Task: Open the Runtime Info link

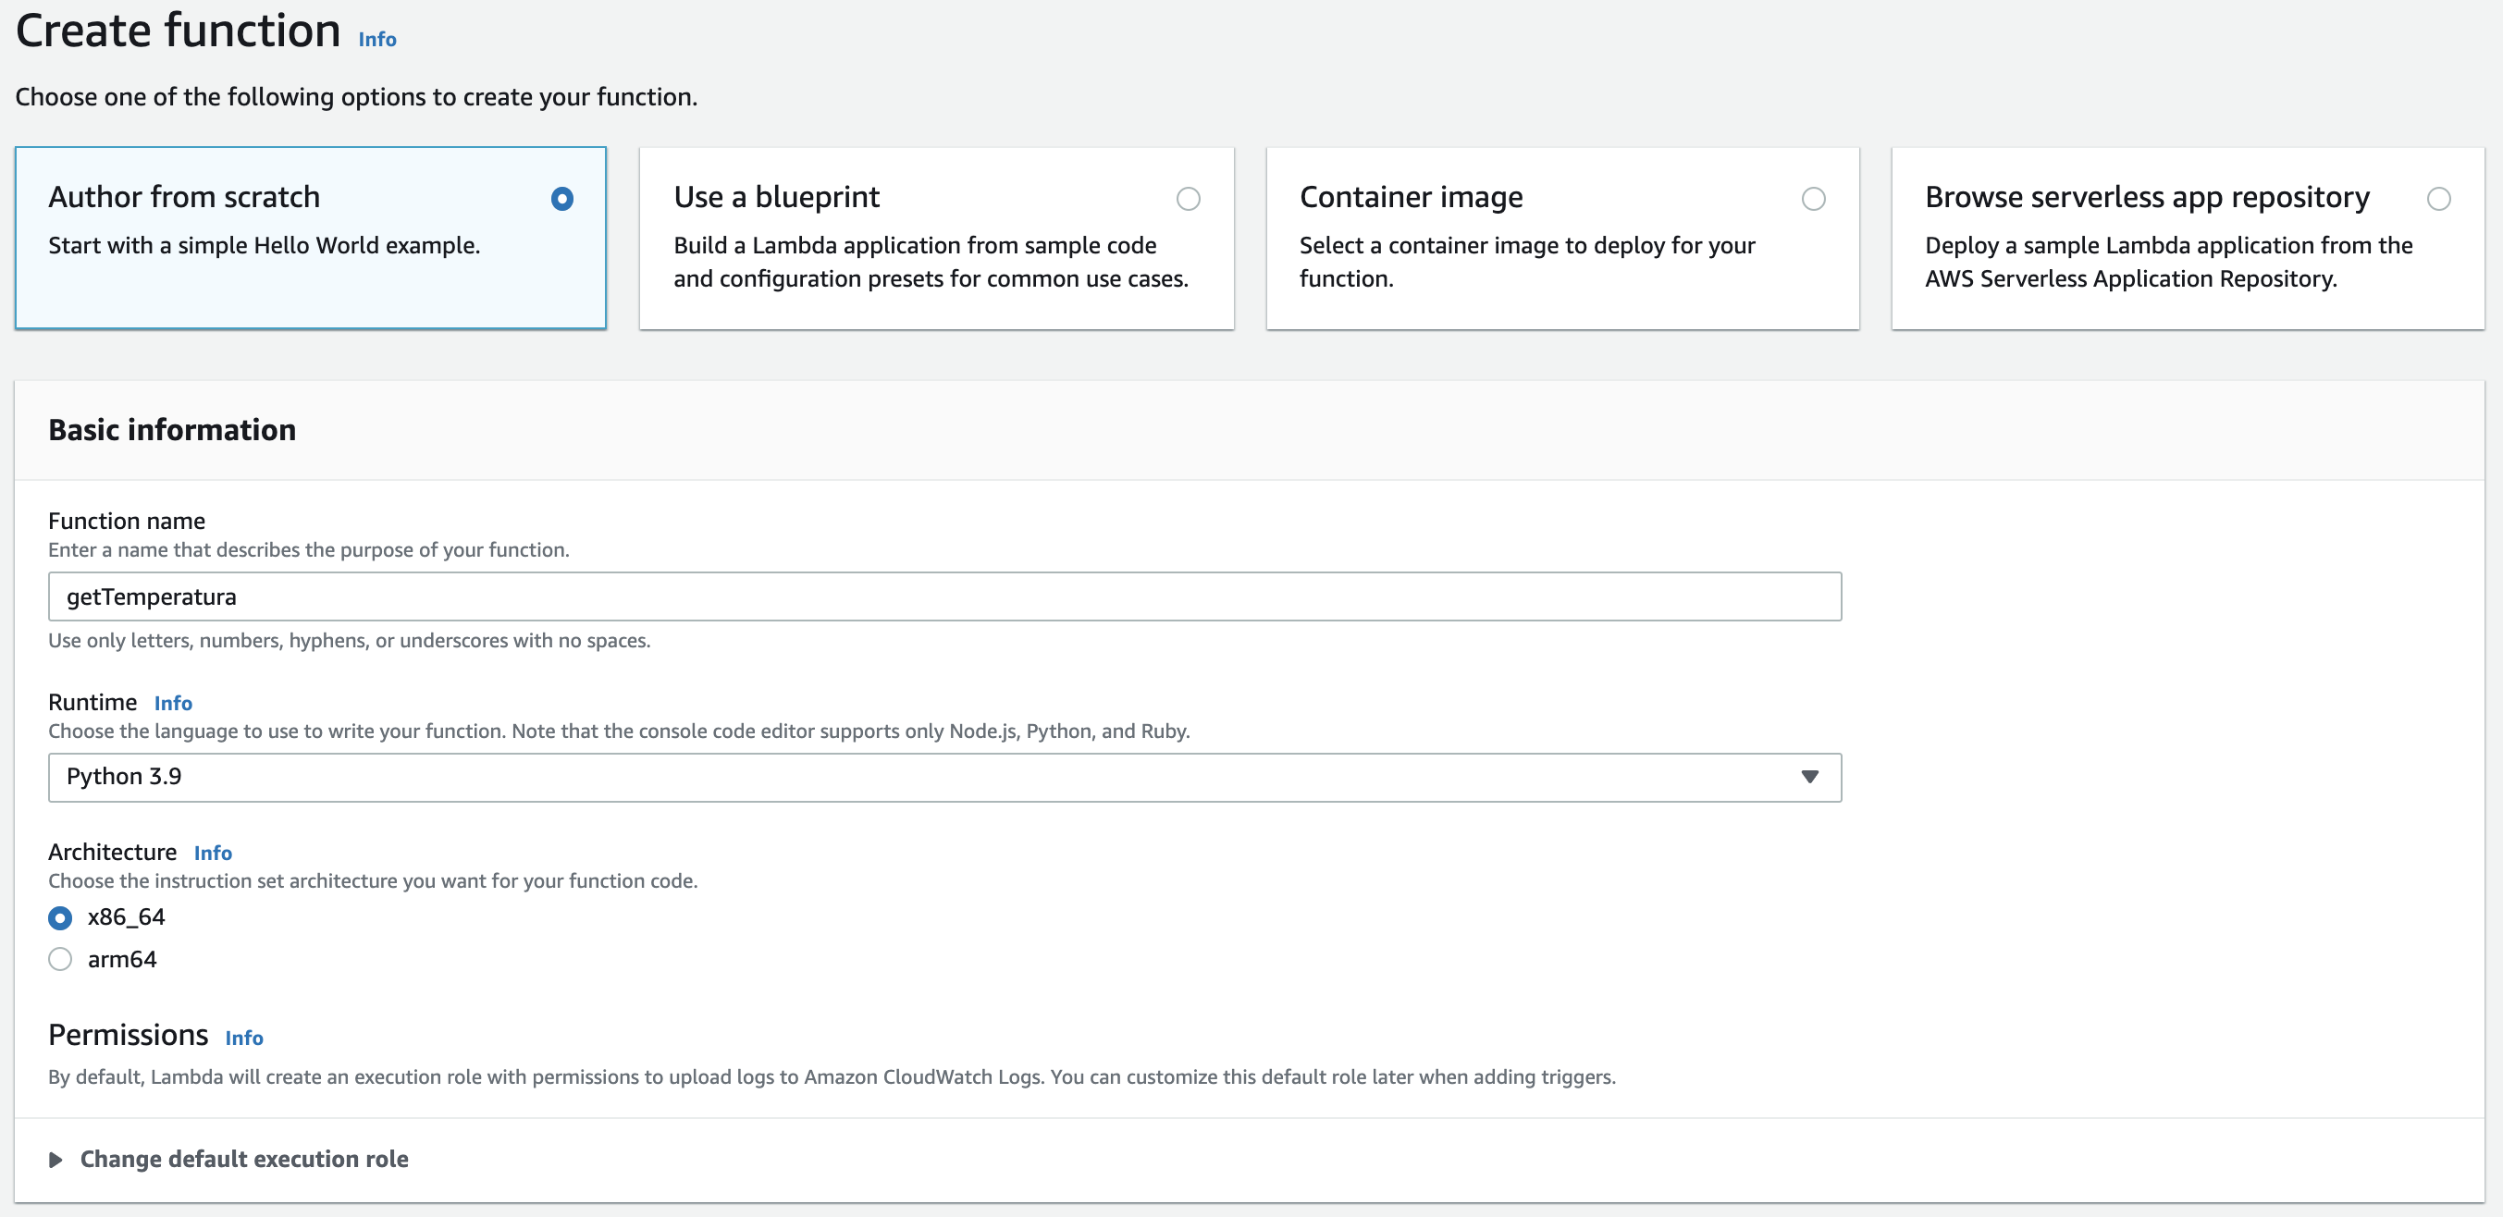Action: point(173,703)
